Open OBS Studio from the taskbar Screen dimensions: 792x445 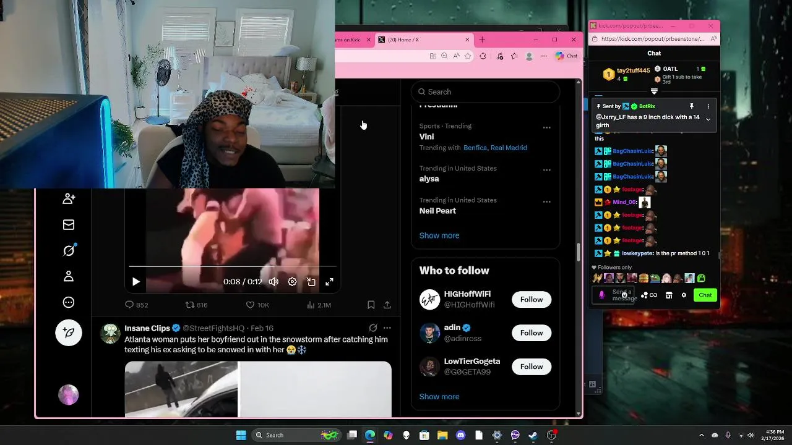(x=551, y=435)
